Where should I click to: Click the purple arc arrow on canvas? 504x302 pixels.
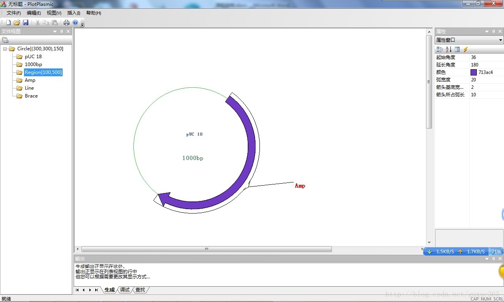click(251, 145)
